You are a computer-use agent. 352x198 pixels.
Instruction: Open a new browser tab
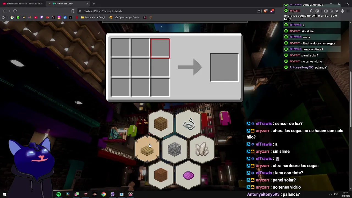(x=94, y=4)
